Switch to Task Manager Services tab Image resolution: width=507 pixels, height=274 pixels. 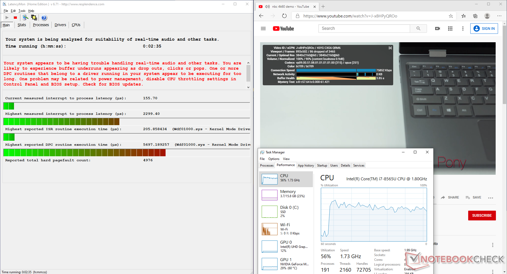pos(359,166)
